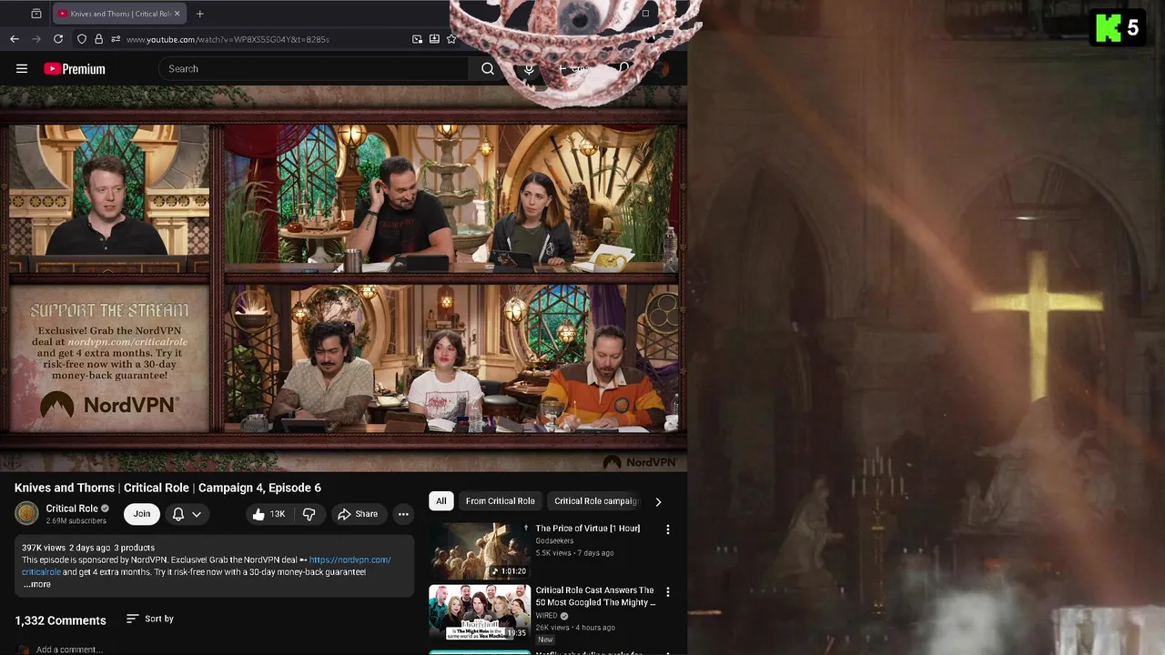Click the 1,332 Comments heading

point(60,620)
